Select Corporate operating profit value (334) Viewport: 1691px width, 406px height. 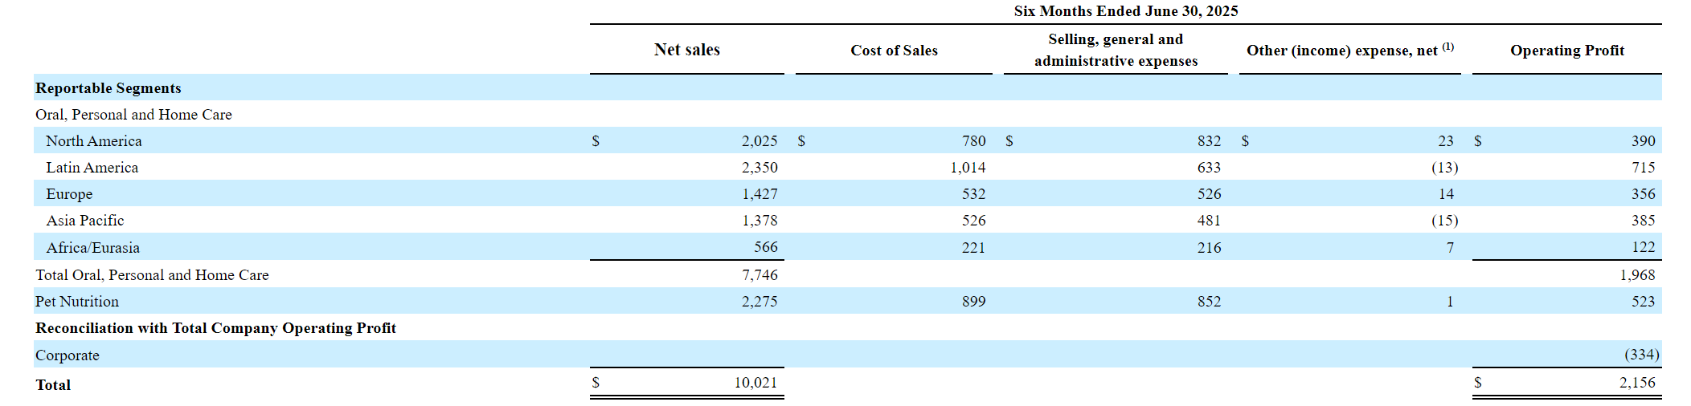tap(1641, 355)
